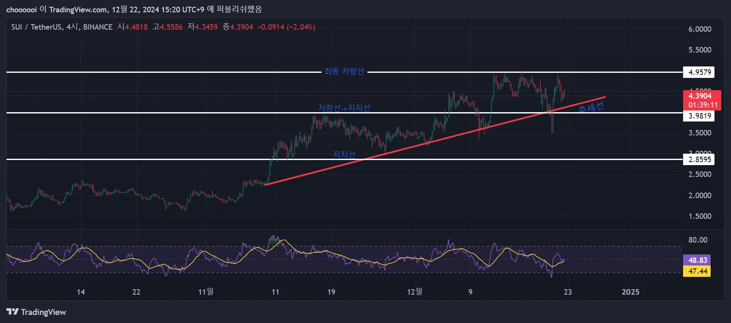This screenshot has height=323, width=731.
Task: Click the 2025 date axis label
Action: coord(631,292)
